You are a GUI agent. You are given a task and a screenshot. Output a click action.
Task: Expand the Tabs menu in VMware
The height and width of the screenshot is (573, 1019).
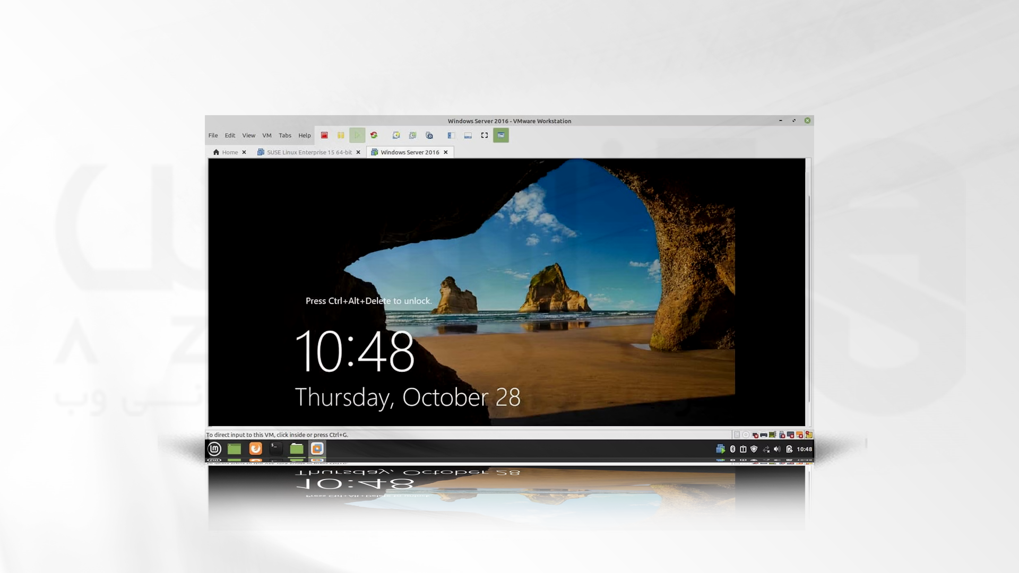tap(284, 134)
